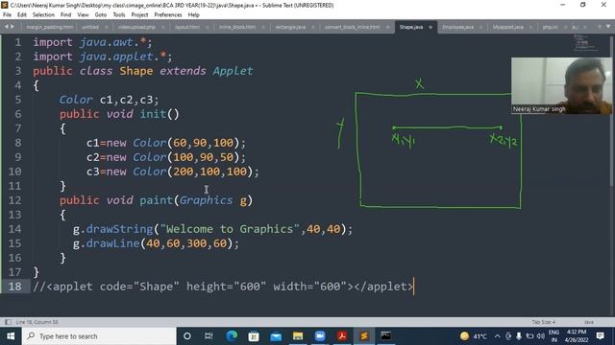Open the Help menu
This screenshot has height=345, width=615.
194,15
